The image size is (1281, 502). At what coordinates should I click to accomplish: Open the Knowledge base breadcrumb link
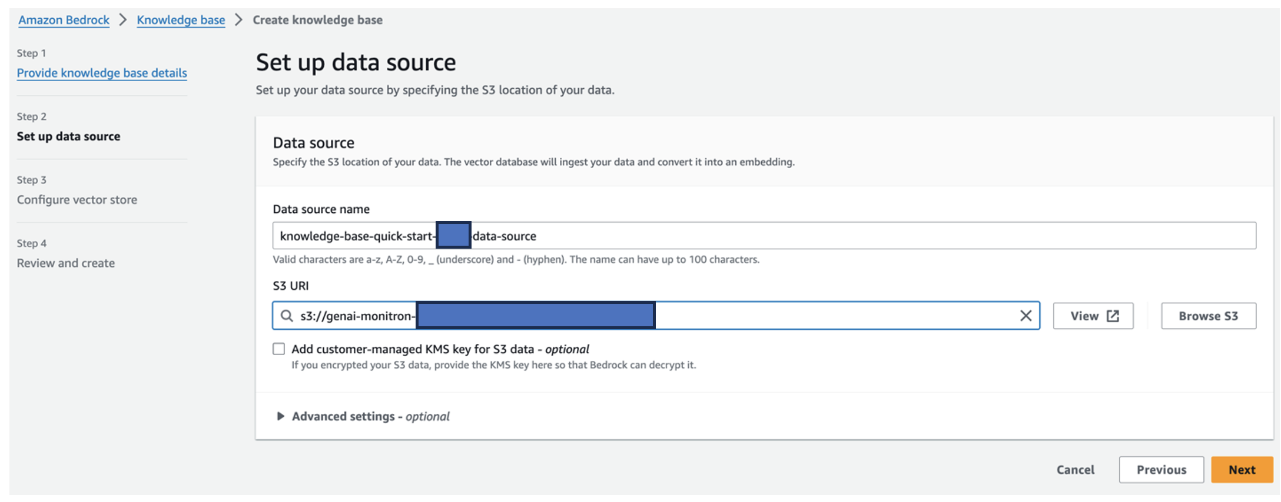(x=181, y=20)
